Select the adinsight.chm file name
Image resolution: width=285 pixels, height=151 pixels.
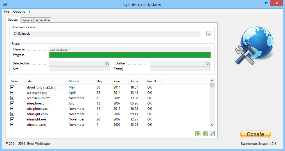(37, 114)
